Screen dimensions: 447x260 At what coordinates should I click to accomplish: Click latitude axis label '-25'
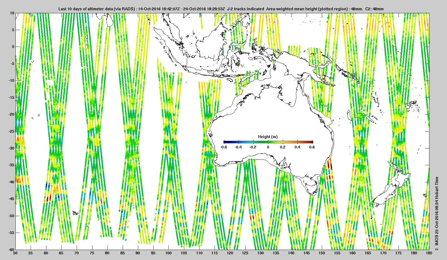coord(11,131)
